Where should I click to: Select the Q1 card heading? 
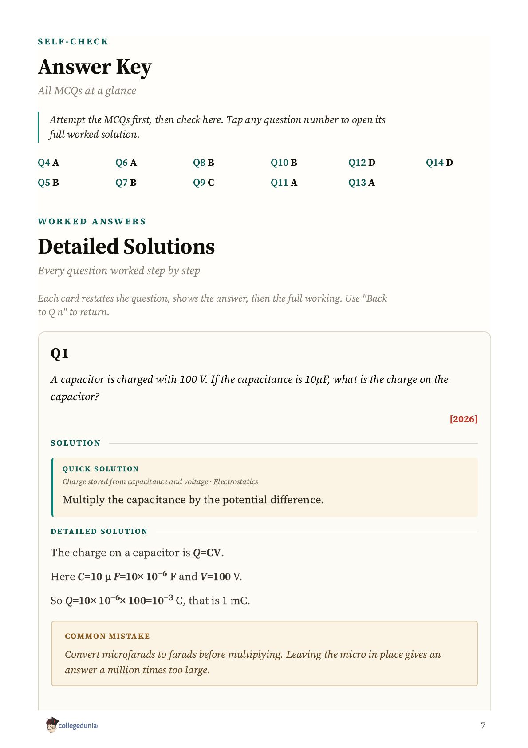point(59,354)
